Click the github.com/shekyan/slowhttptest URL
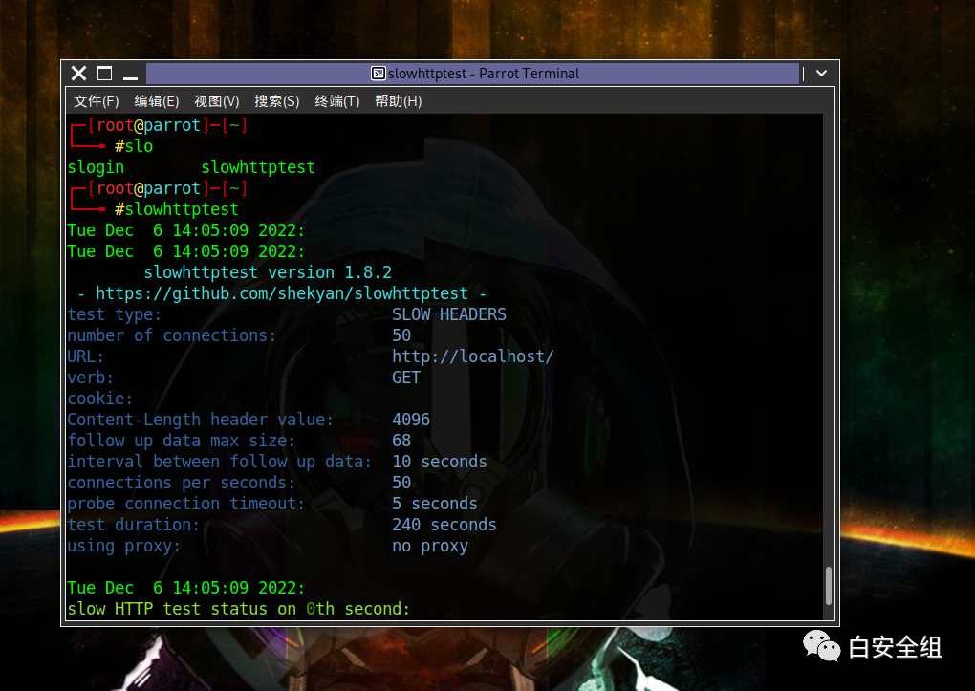The height and width of the screenshot is (691, 975). click(282, 293)
